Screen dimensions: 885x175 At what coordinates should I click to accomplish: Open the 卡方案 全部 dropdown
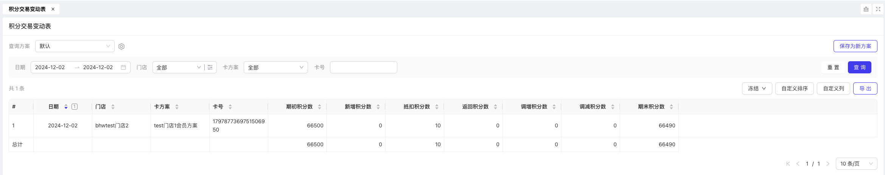276,67
